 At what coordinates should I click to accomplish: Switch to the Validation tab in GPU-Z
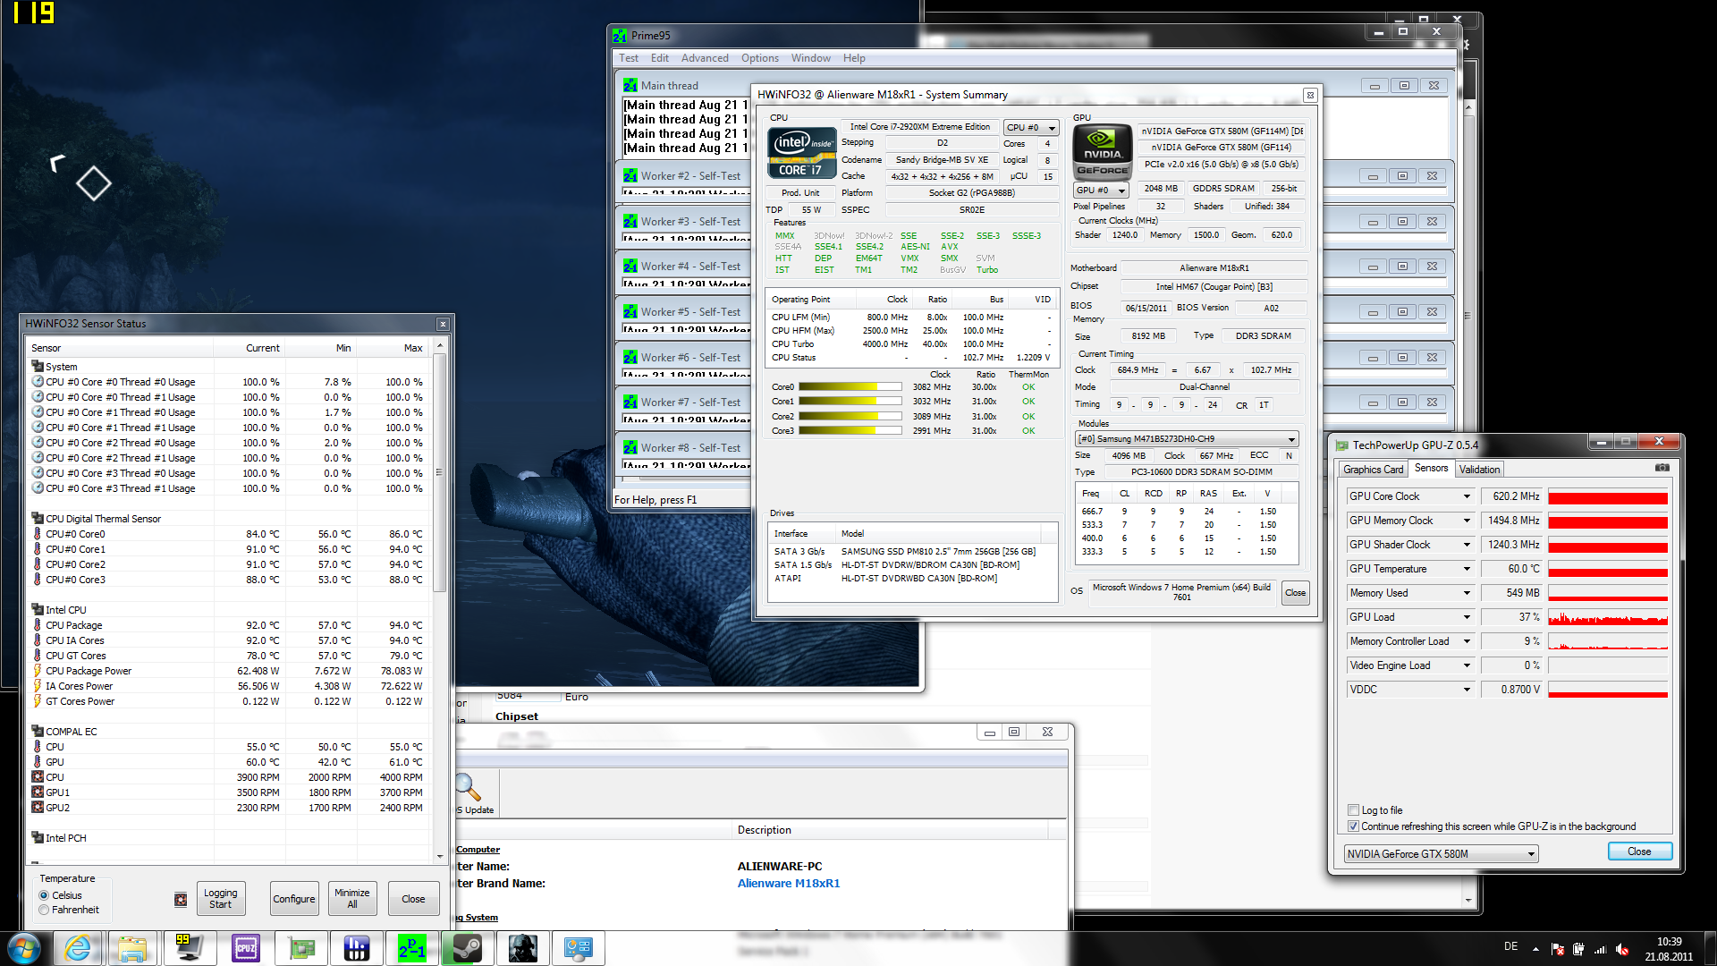[1480, 470]
